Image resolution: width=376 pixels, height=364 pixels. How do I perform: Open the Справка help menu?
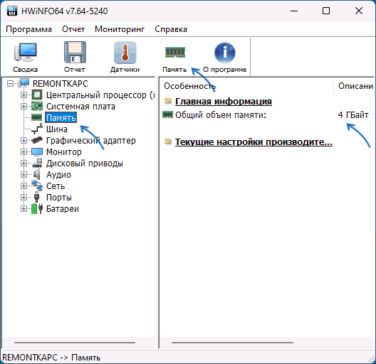(x=171, y=29)
